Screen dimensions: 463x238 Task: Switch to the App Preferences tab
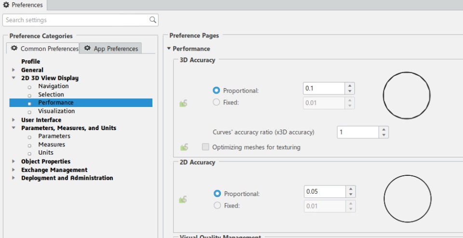click(111, 48)
